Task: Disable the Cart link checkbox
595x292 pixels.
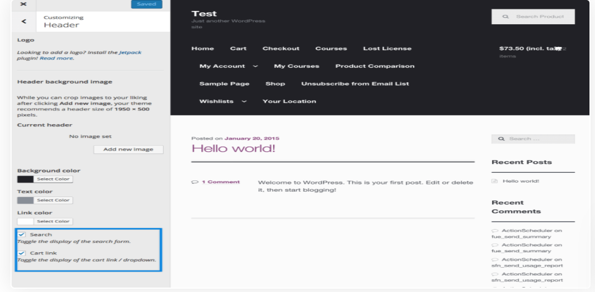Action: (x=22, y=253)
